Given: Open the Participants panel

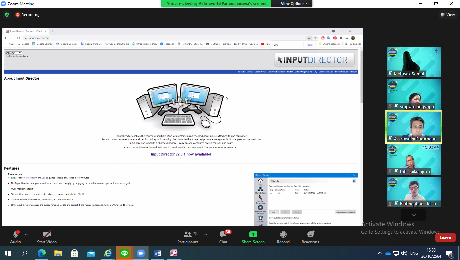Looking at the screenshot, I should [188, 237].
